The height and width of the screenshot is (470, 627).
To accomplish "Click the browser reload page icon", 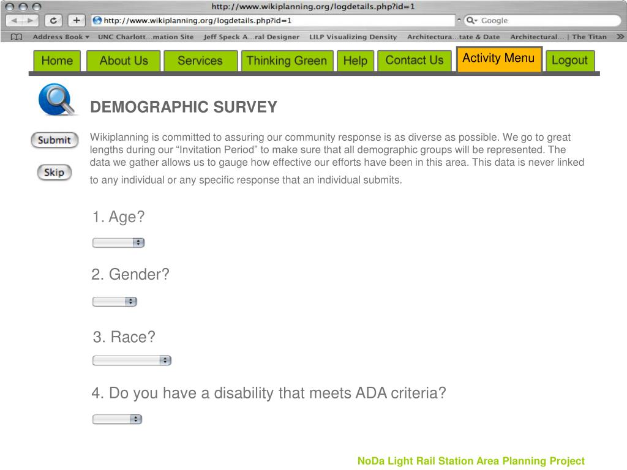I will pos(53,20).
